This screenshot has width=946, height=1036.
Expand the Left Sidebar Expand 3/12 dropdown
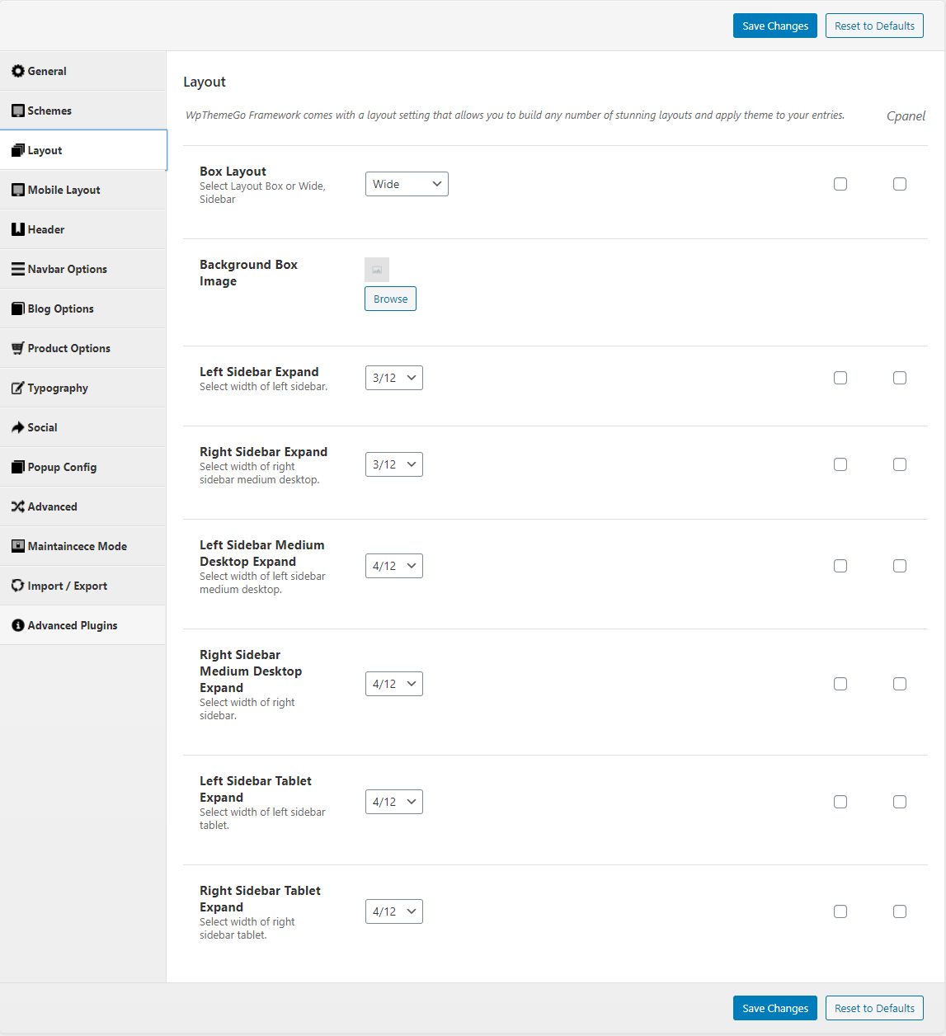[x=394, y=378]
